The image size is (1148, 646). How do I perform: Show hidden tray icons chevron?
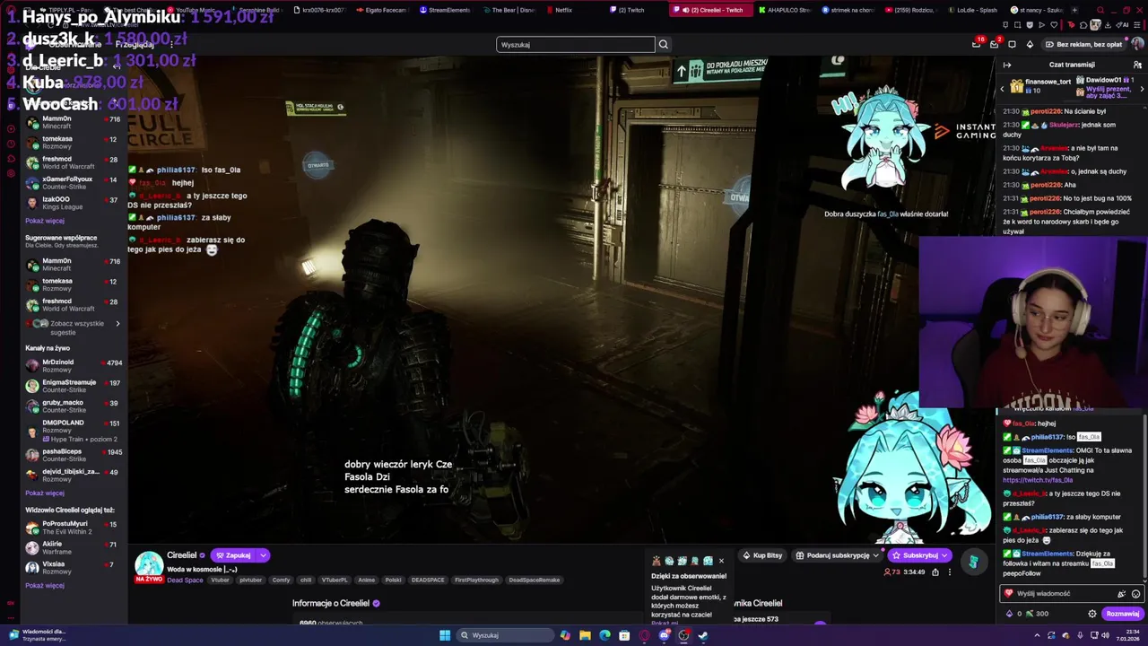(x=1037, y=635)
